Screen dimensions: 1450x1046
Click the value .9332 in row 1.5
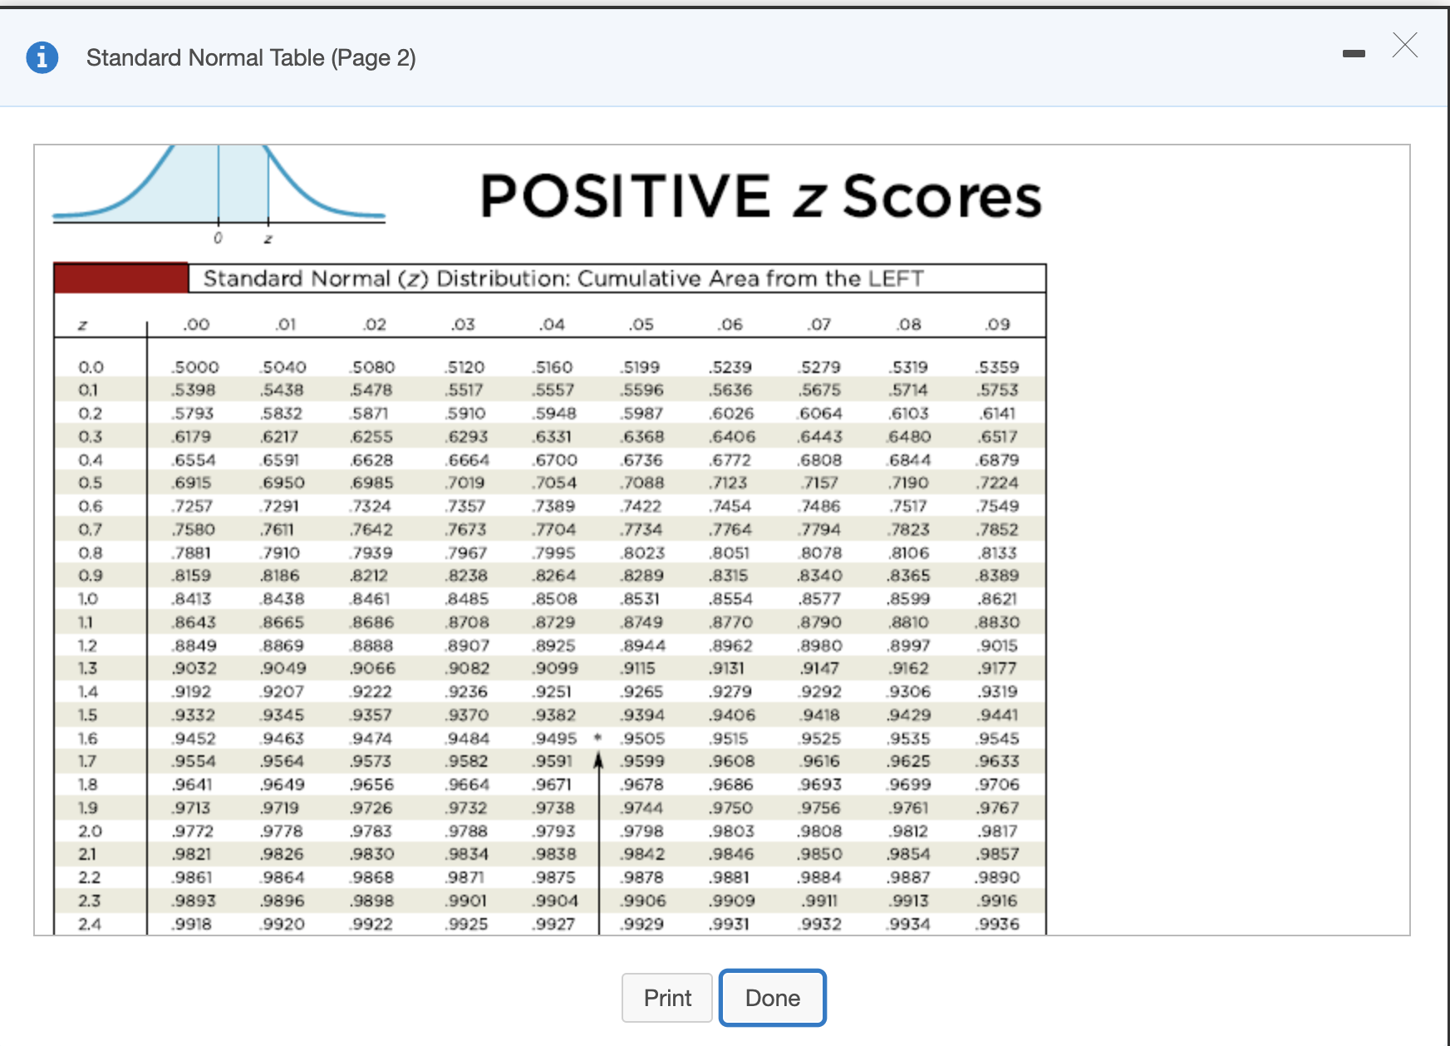[x=193, y=715]
